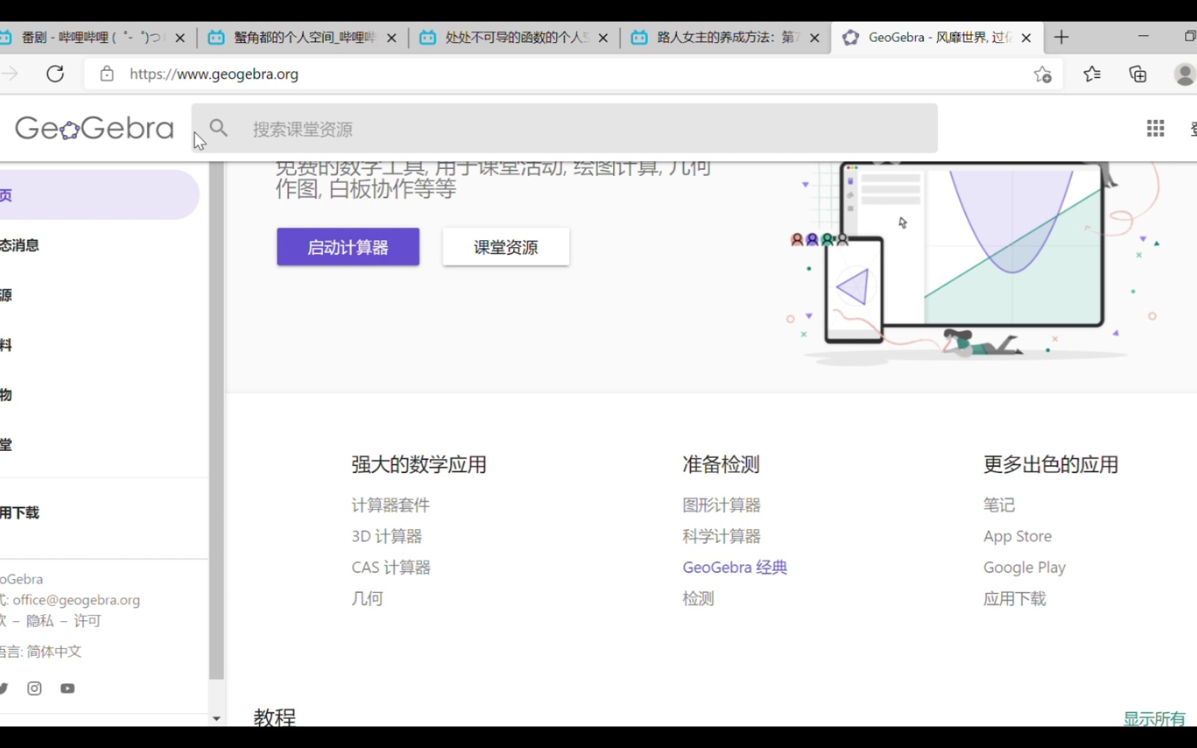1197x748 pixels.
Task: Click the address bar URL
Action: 214,74
